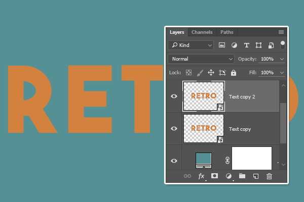This screenshot has width=304, height=202.
Task: Click the Link layers icon
Action: [x=187, y=176]
